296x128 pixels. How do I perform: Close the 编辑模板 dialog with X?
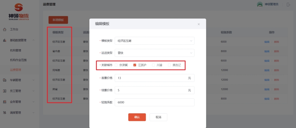[x=199, y=24]
